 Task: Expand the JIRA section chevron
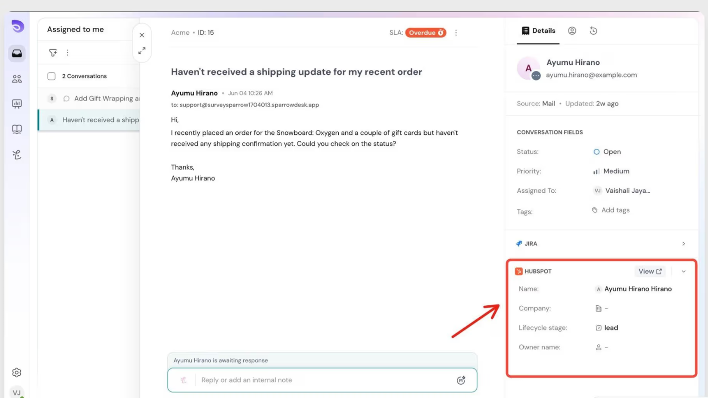[683, 244]
